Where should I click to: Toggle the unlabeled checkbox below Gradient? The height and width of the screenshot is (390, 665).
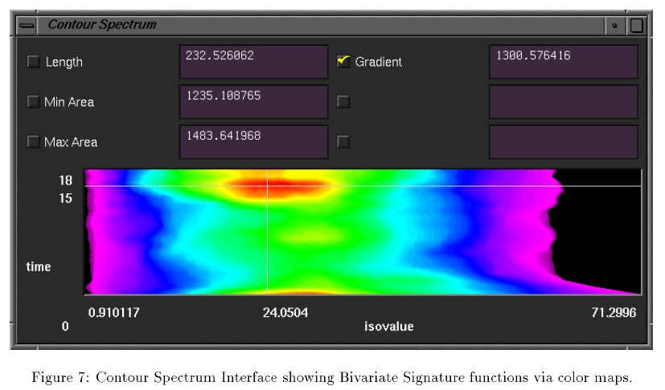343,102
